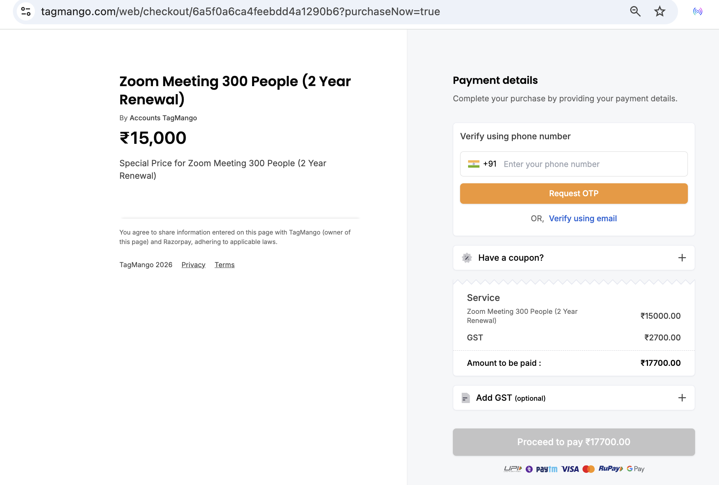The height and width of the screenshot is (485, 719).
Task: Click the Google Pay logo
Action: point(635,469)
